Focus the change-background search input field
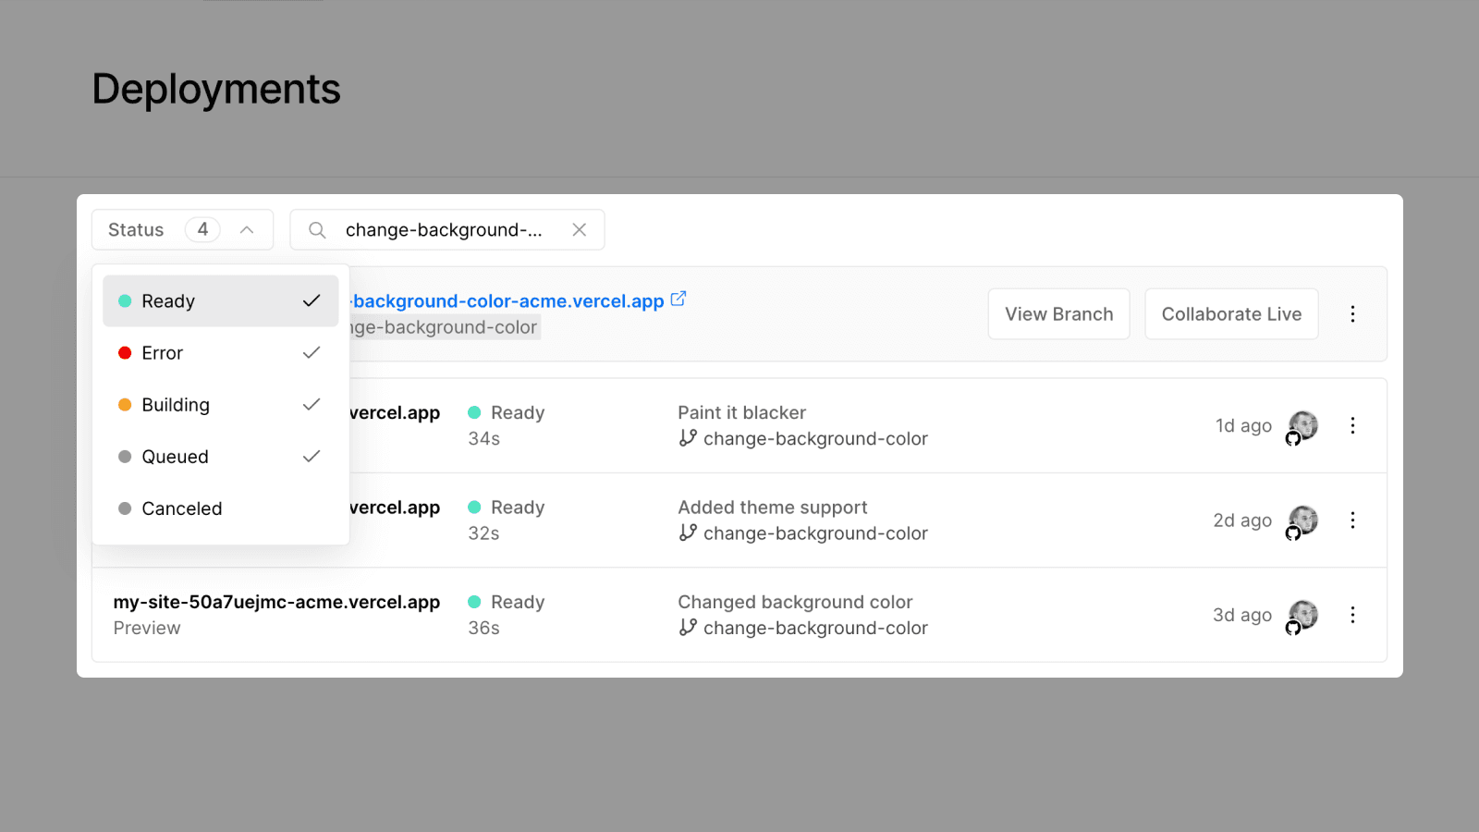This screenshot has height=832, width=1479. [444, 230]
